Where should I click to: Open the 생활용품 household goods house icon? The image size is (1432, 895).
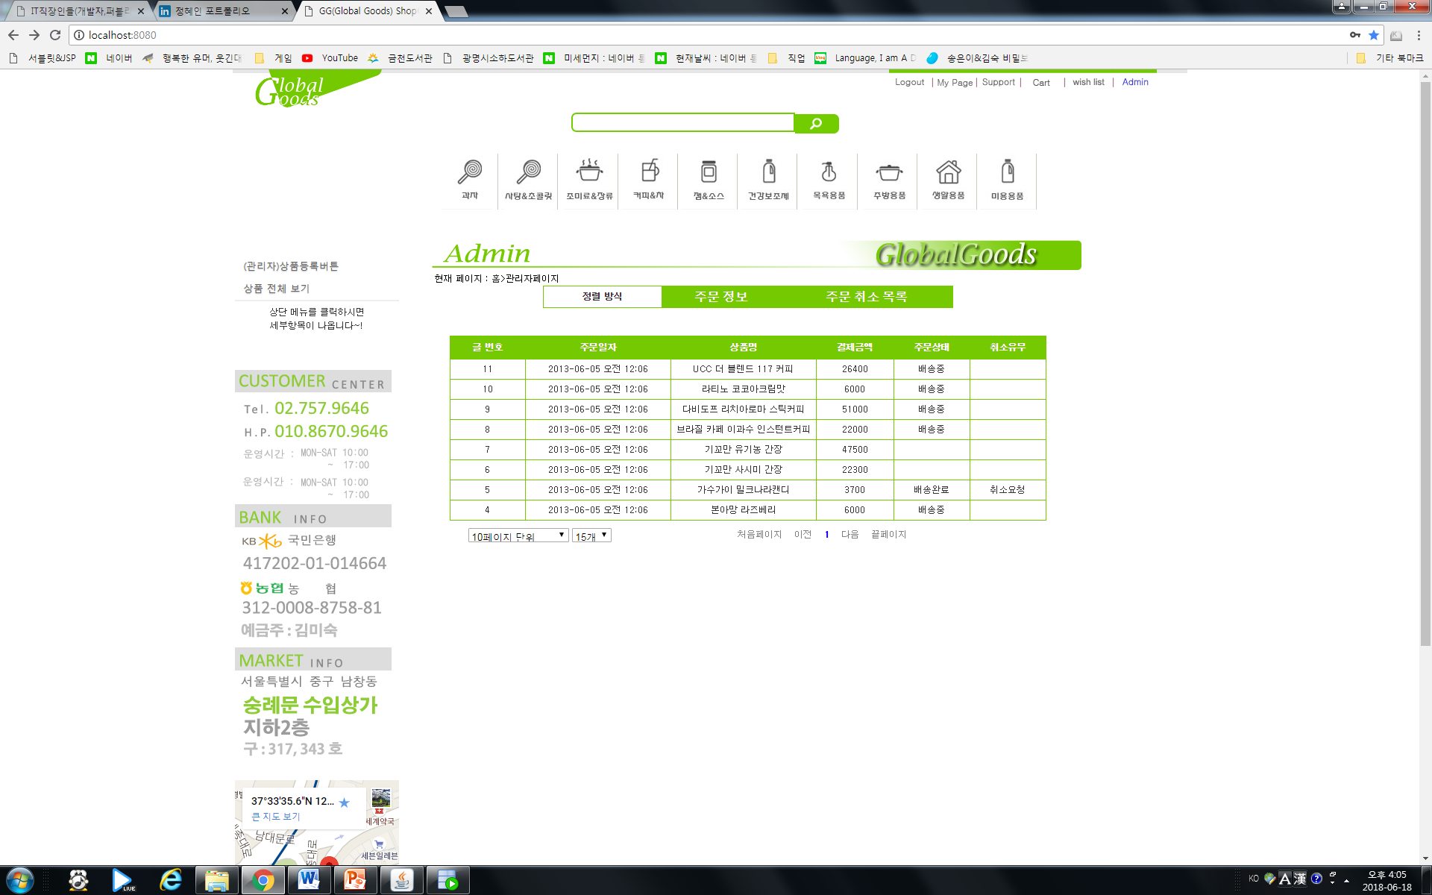click(x=948, y=179)
